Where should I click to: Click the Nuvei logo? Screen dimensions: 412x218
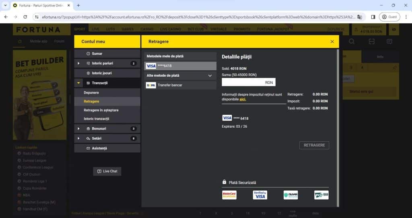click(x=290, y=195)
